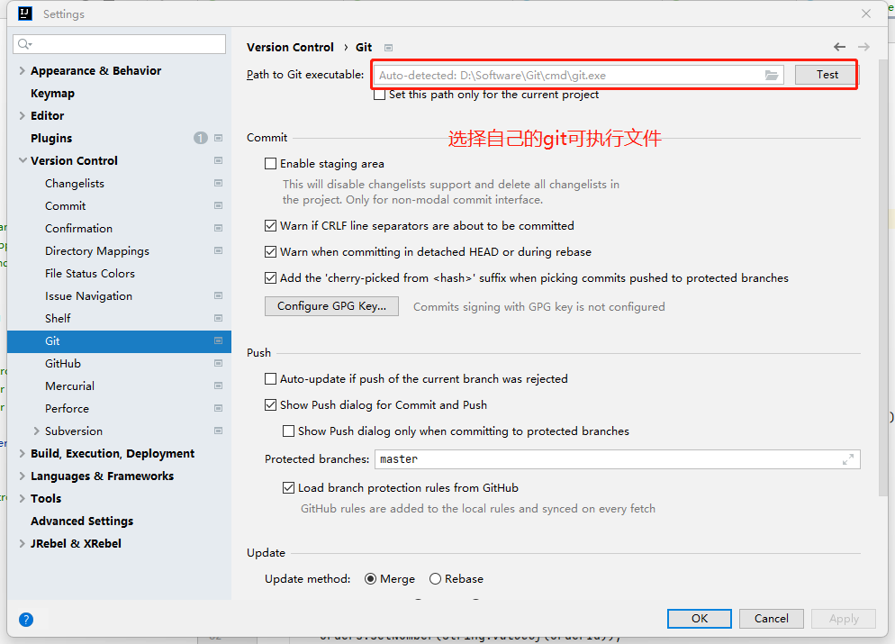Toggle warn if CRLF line separators checkbox
Image resolution: width=895 pixels, height=644 pixels.
[270, 226]
